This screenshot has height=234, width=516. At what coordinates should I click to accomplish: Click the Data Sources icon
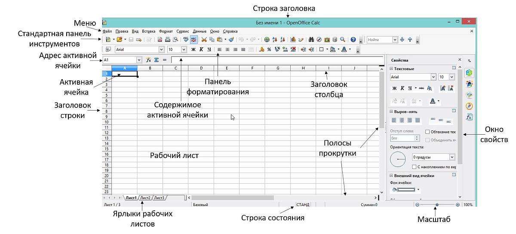(x=335, y=40)
